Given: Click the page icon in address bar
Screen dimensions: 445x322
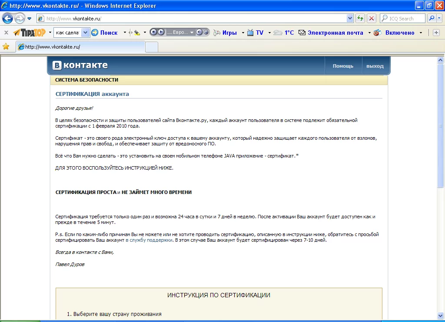Looking at the screenshot, I should click(41, 18).
